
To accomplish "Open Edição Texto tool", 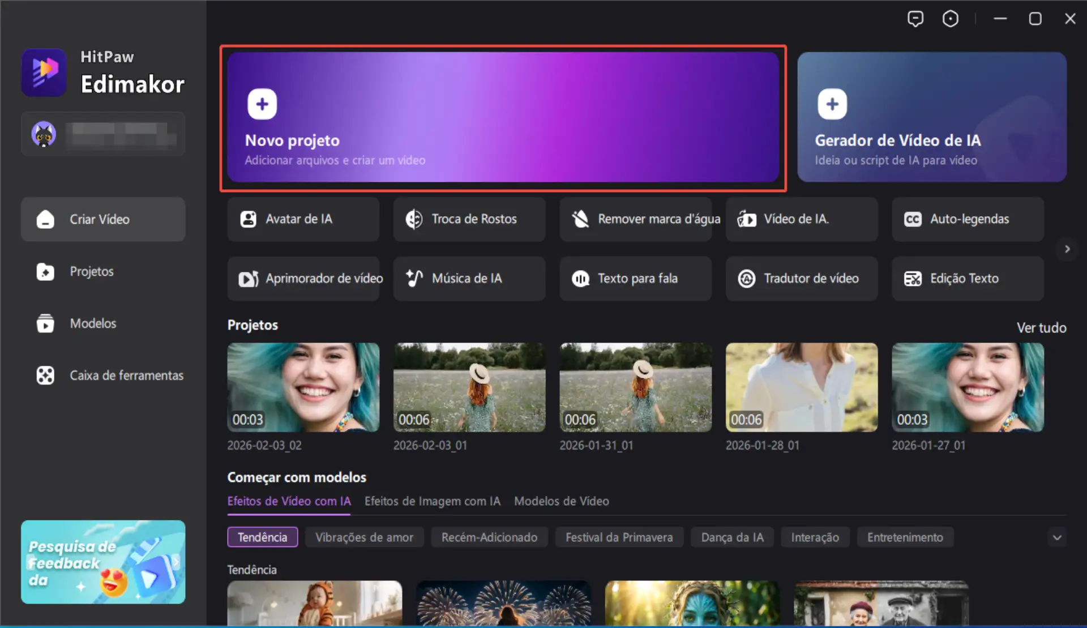I will click(x=968, y=279).
